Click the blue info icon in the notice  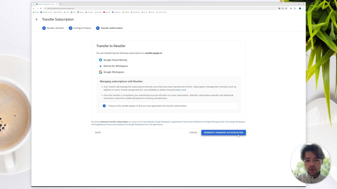coord(104,106)
